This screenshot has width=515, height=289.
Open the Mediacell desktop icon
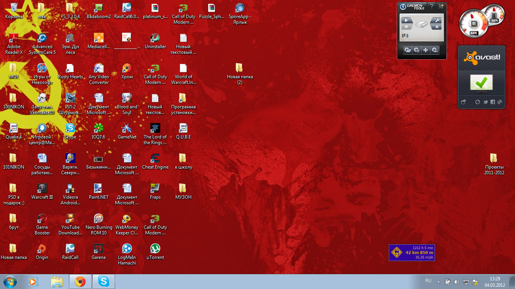coord(99,41)
